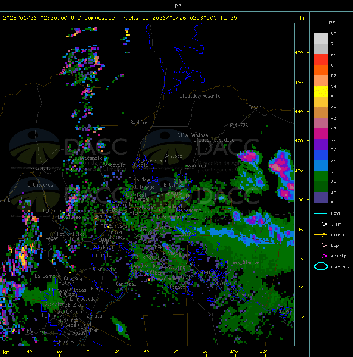The image size is (353, 357).
Task: Click the 'Zapata' place label
Action: click(x=94, y=316)
